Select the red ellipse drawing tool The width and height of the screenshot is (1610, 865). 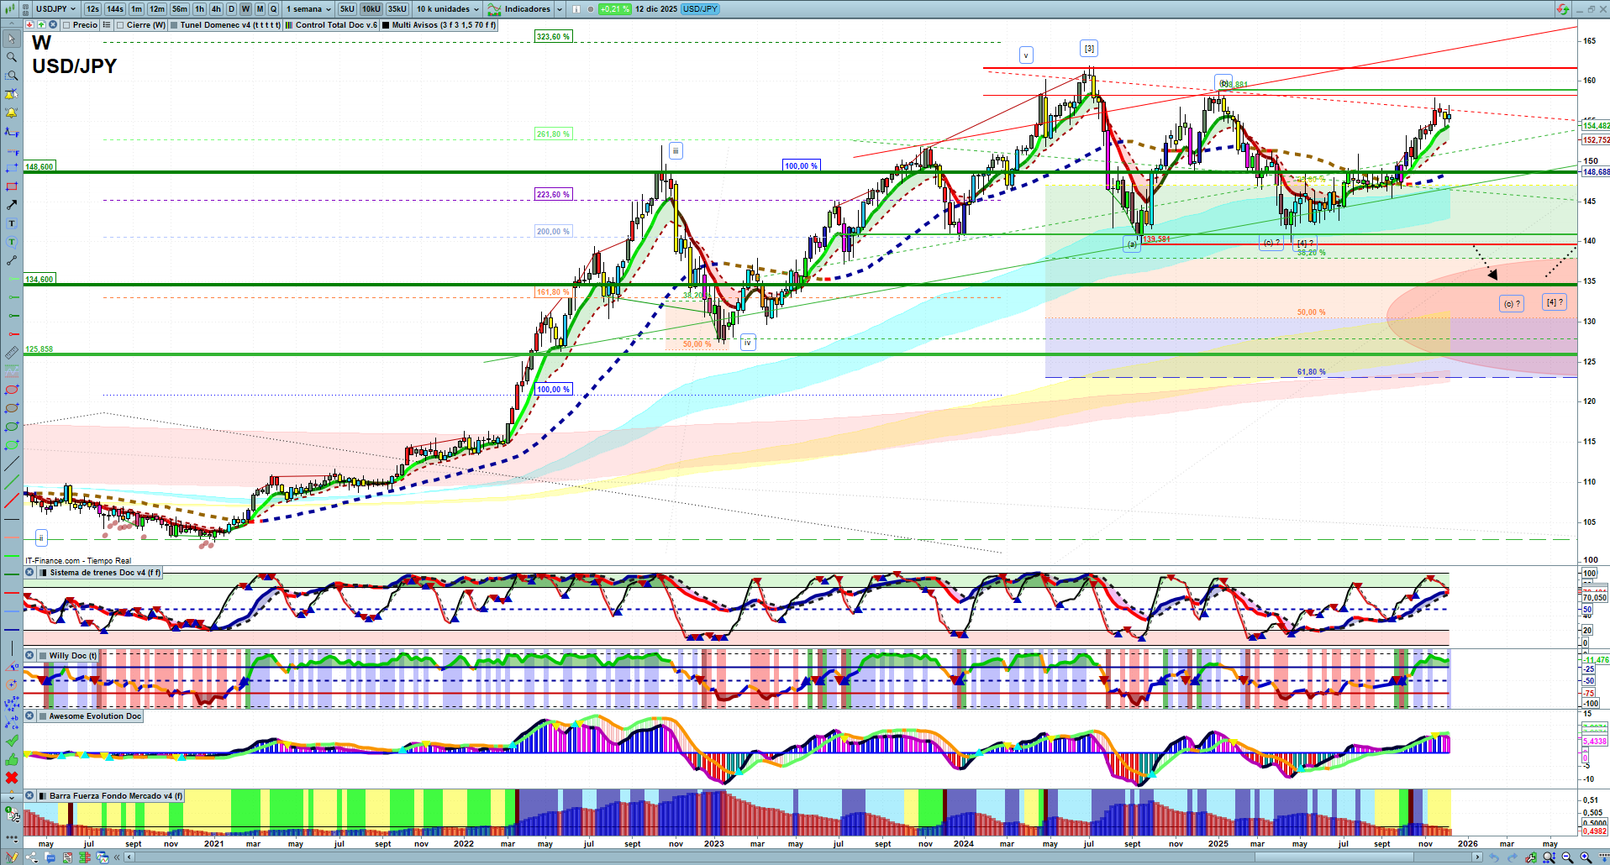tap(12, 390)
